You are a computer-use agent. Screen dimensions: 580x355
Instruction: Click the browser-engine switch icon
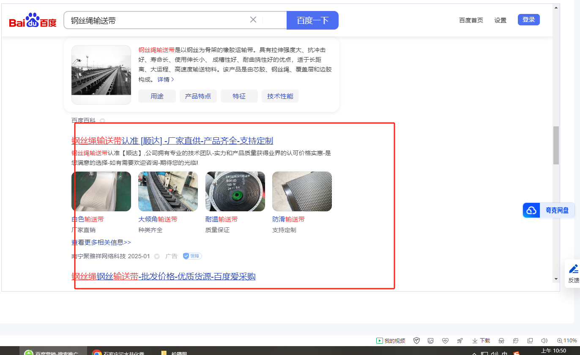516,341
